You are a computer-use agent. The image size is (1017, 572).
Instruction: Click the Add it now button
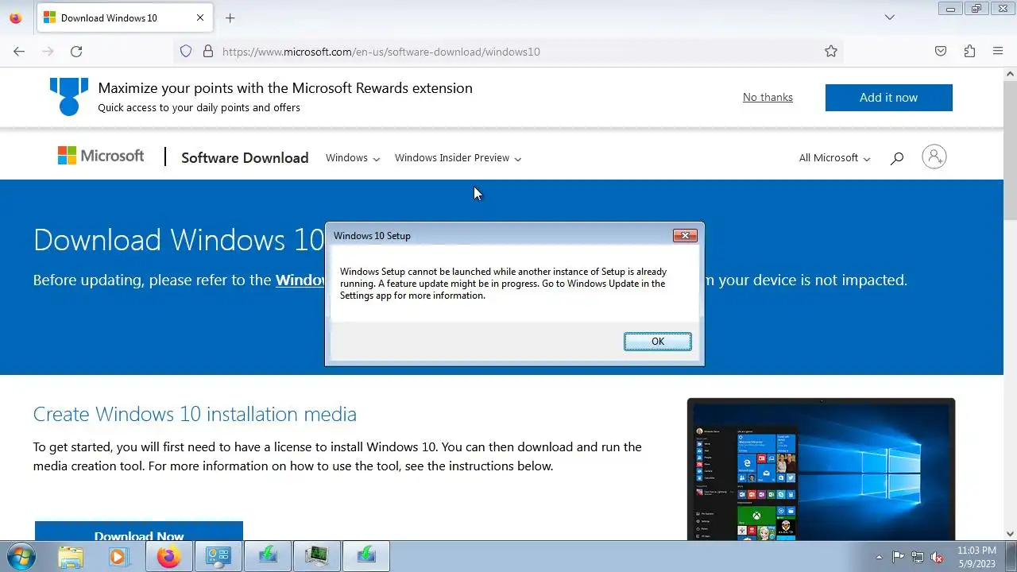pos(888,97)
